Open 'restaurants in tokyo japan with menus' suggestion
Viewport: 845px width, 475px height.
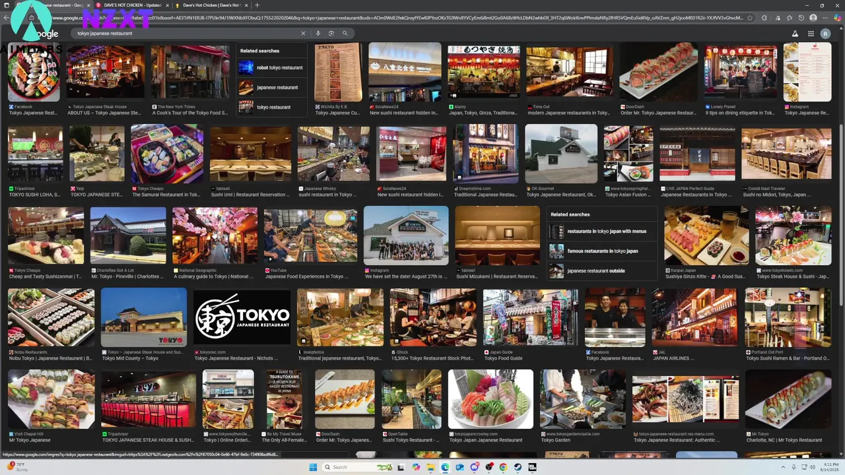click(x=601, y=232)
